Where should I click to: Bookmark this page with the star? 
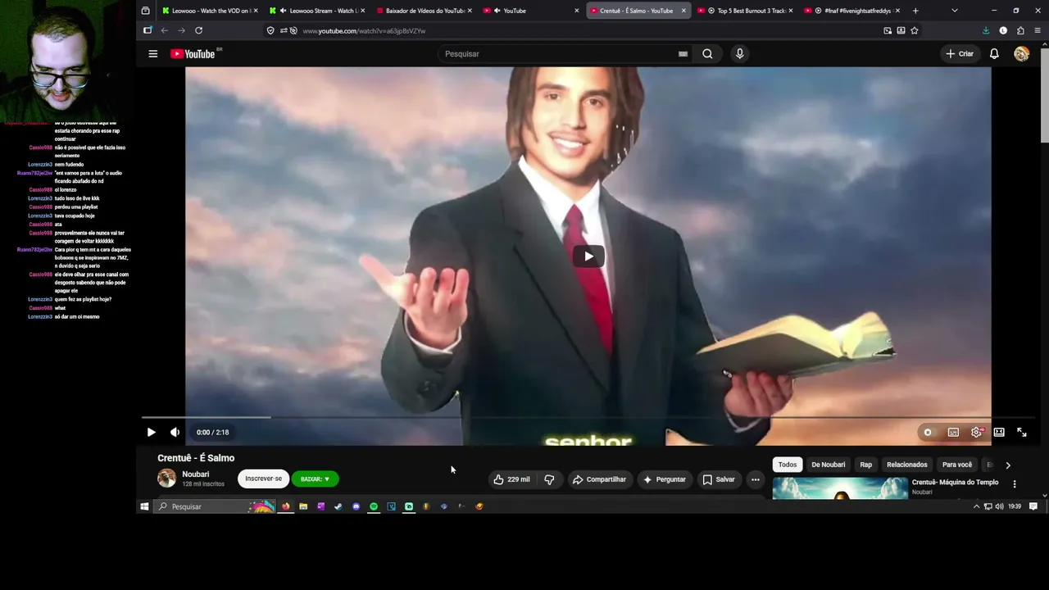click(915, 30)
